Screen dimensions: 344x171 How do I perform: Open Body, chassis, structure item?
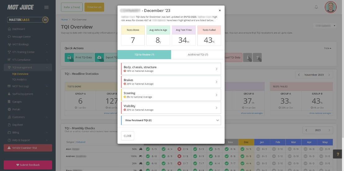click(171, 69)
